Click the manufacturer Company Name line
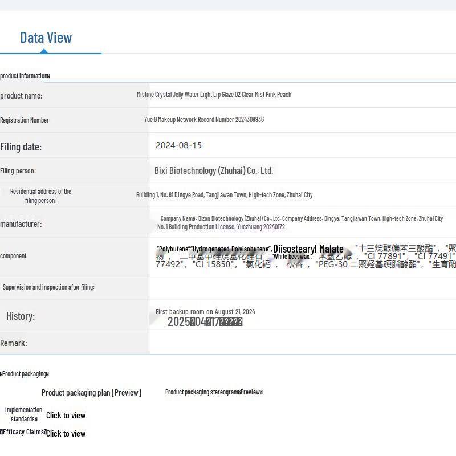Screen dimensions: 456x456 [x=302, y=218]
